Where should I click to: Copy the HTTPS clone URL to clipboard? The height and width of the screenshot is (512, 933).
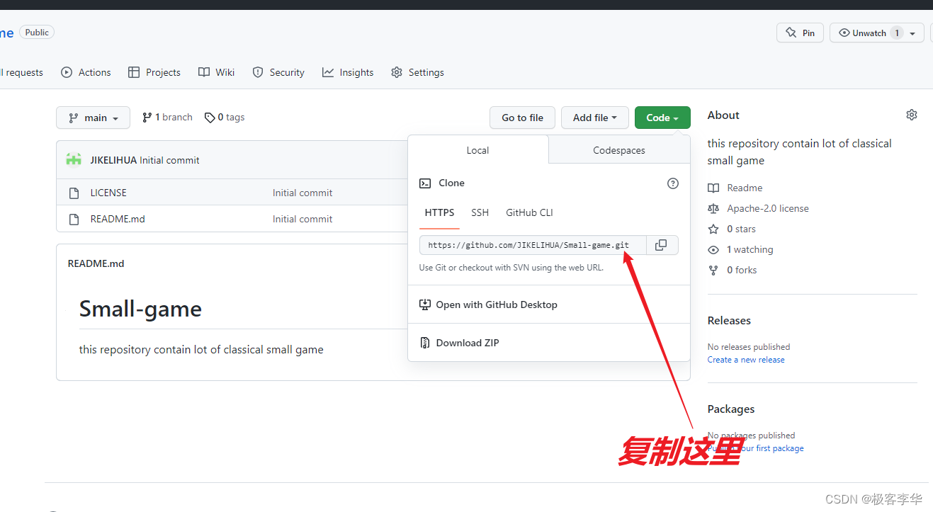coord(661,245)
